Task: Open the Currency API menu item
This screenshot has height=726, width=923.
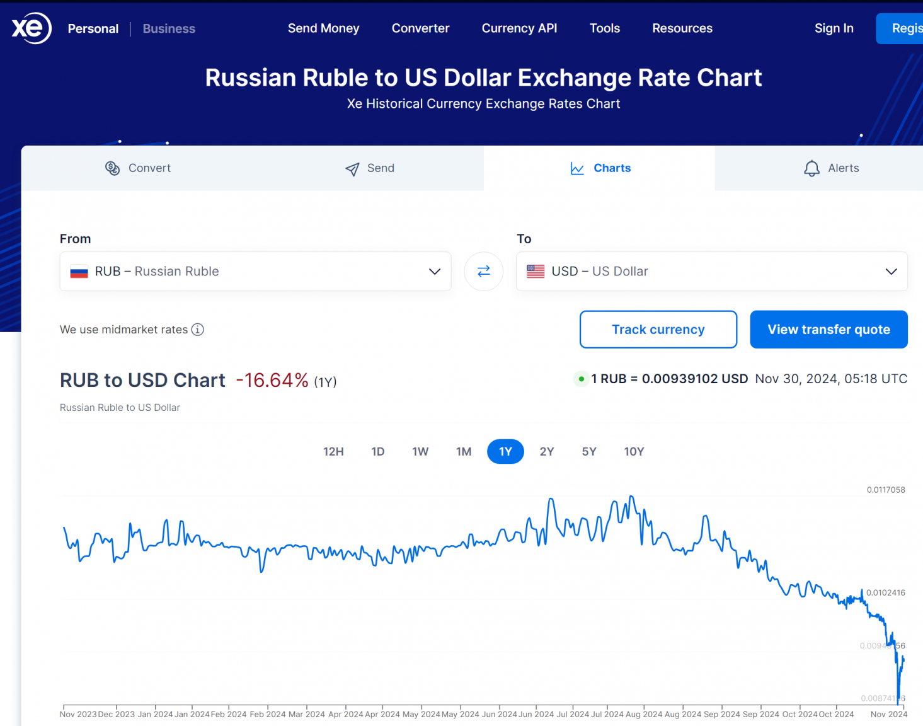Action: coord(519,28)
